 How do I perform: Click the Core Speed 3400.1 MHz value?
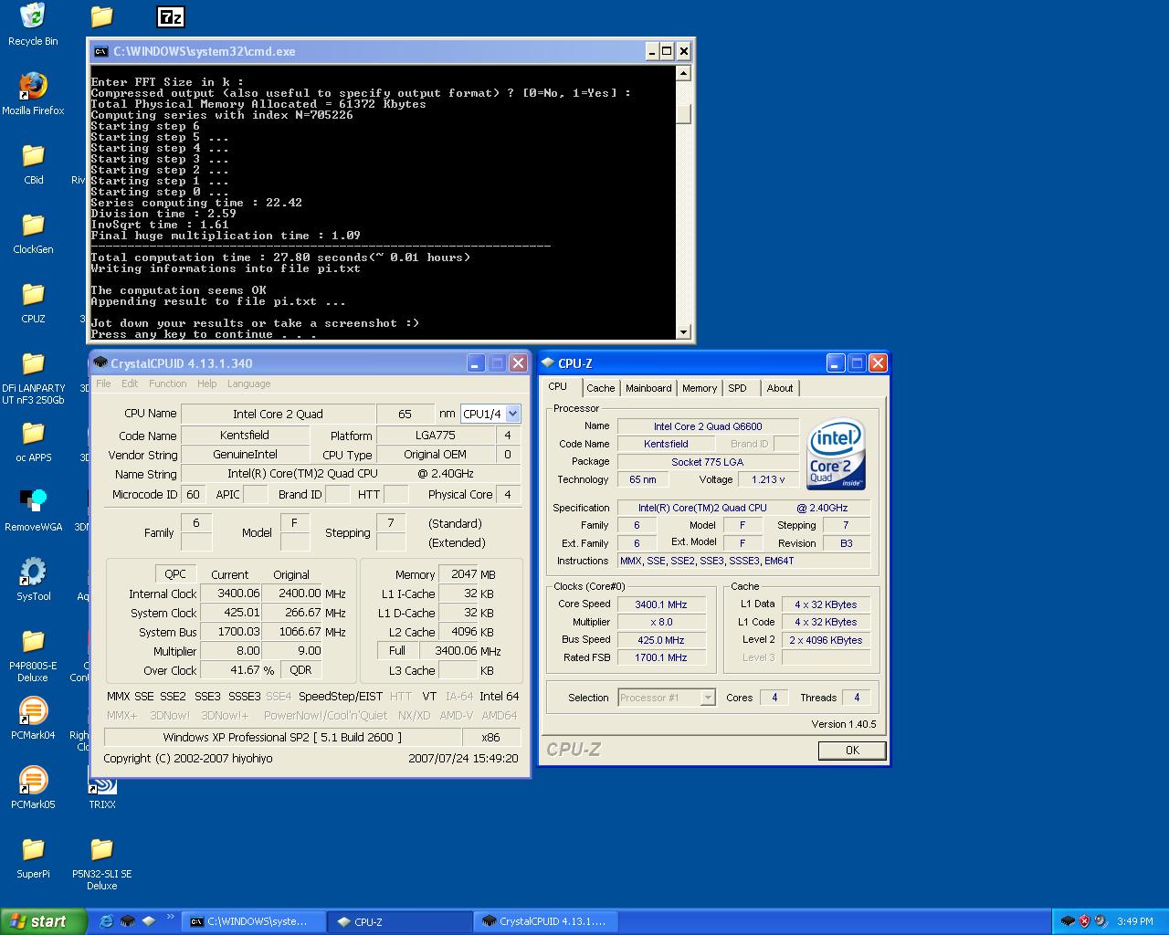tap(661, 604)
